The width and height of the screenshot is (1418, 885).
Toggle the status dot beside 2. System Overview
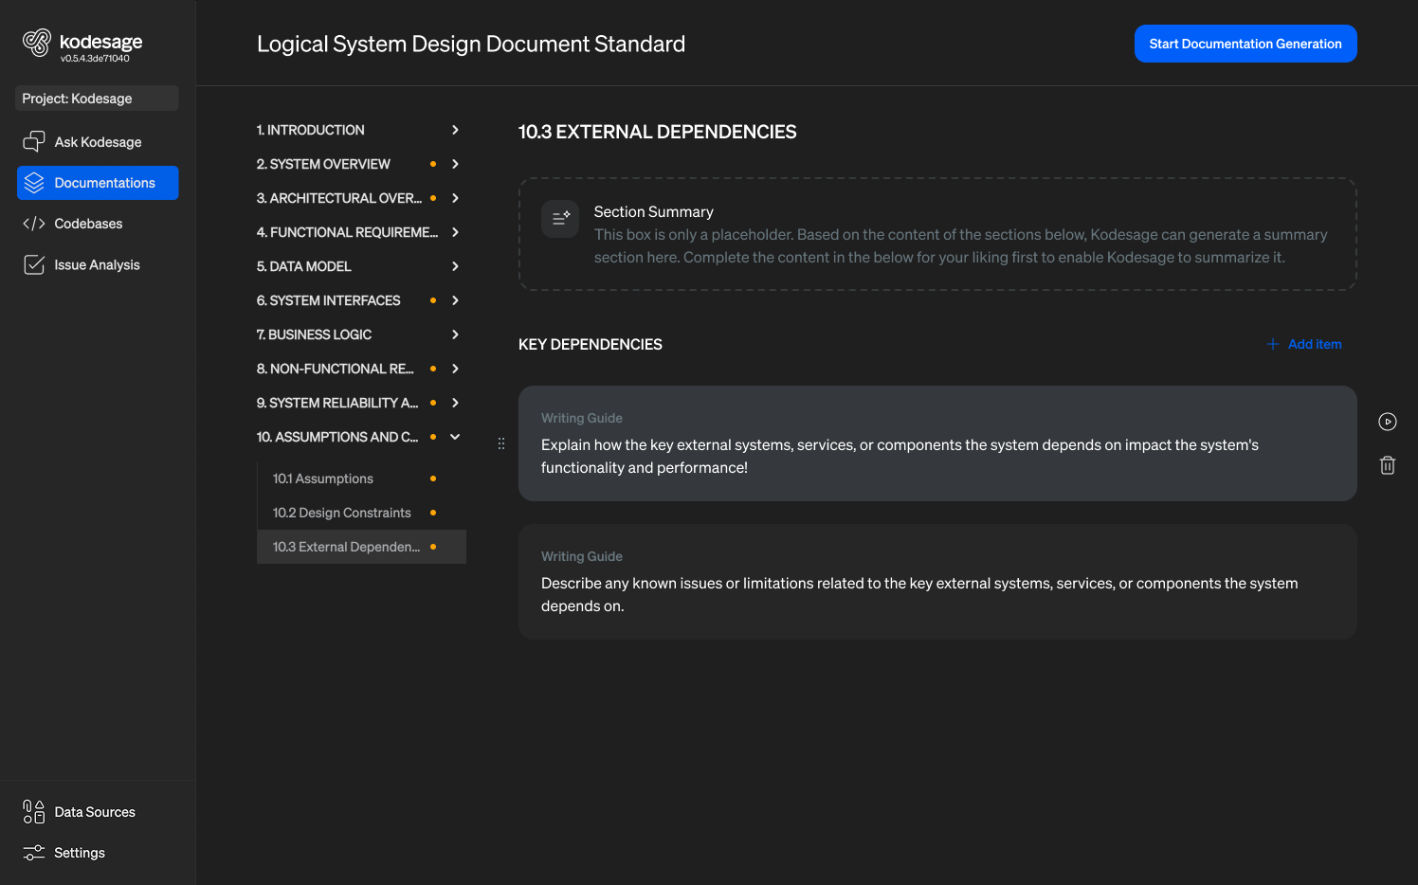433,164
